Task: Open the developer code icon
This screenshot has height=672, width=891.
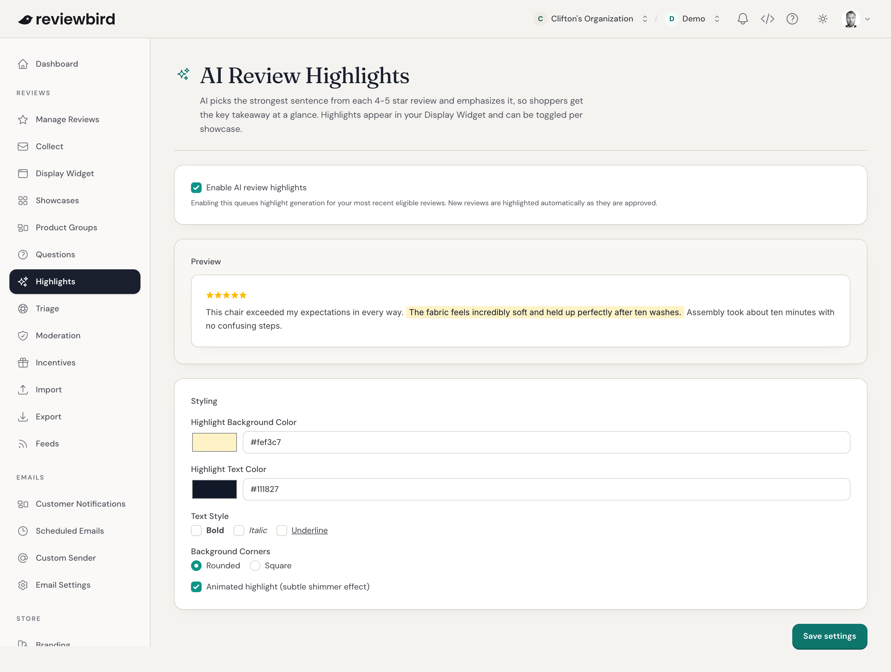Action: 767,19
